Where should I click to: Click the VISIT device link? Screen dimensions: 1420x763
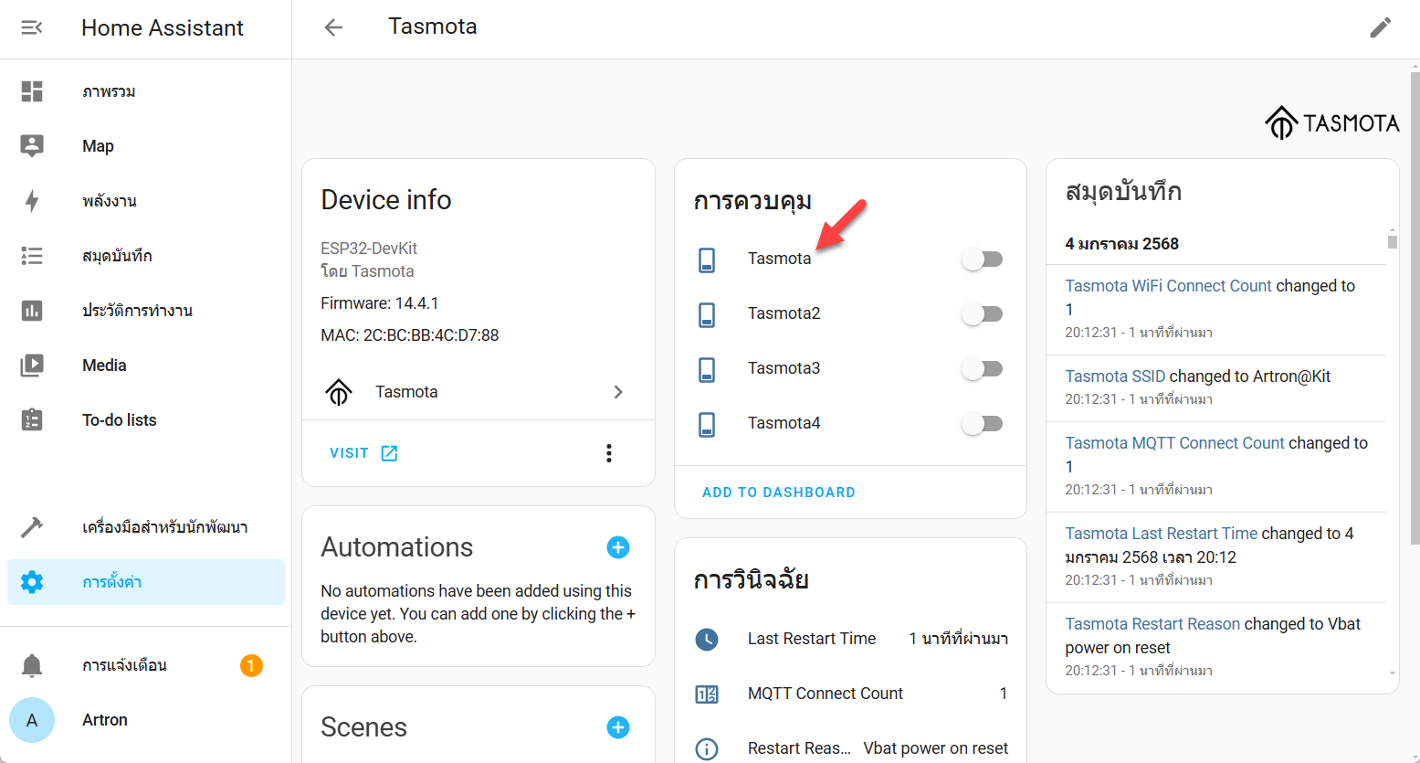coord(363,453)
